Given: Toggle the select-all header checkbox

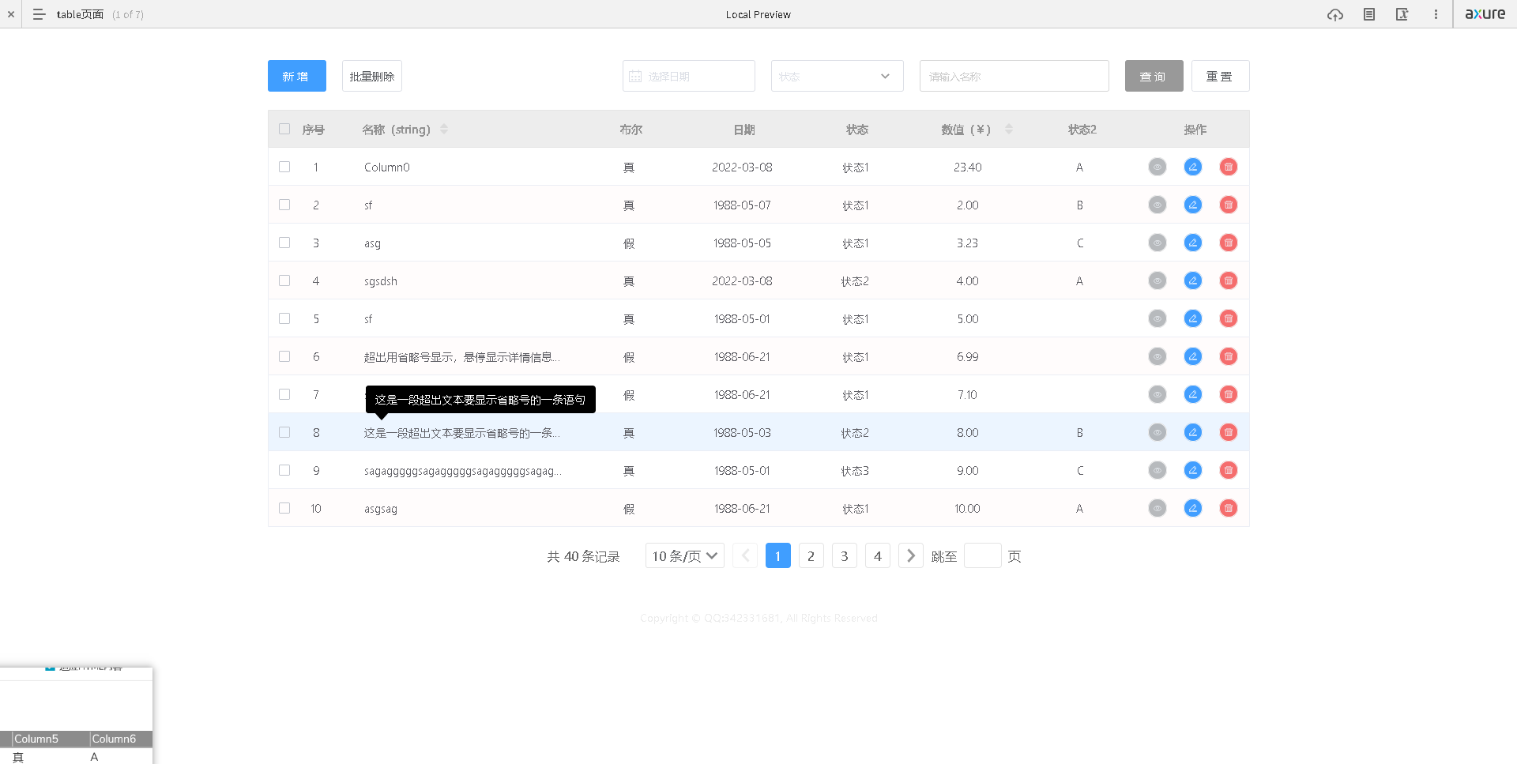Looking at the screenshot, I should point(284,129).
